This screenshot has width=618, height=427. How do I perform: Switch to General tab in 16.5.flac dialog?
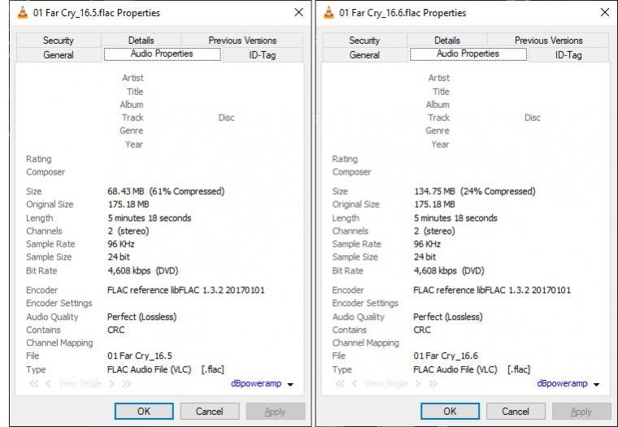[x=58, y=55]
